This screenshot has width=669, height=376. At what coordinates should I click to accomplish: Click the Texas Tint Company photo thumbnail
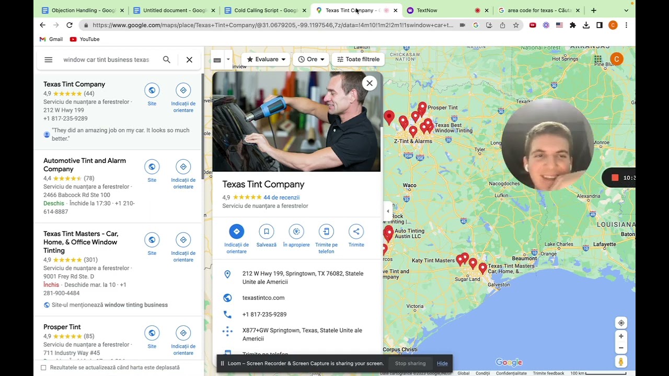tap(296, 122)
